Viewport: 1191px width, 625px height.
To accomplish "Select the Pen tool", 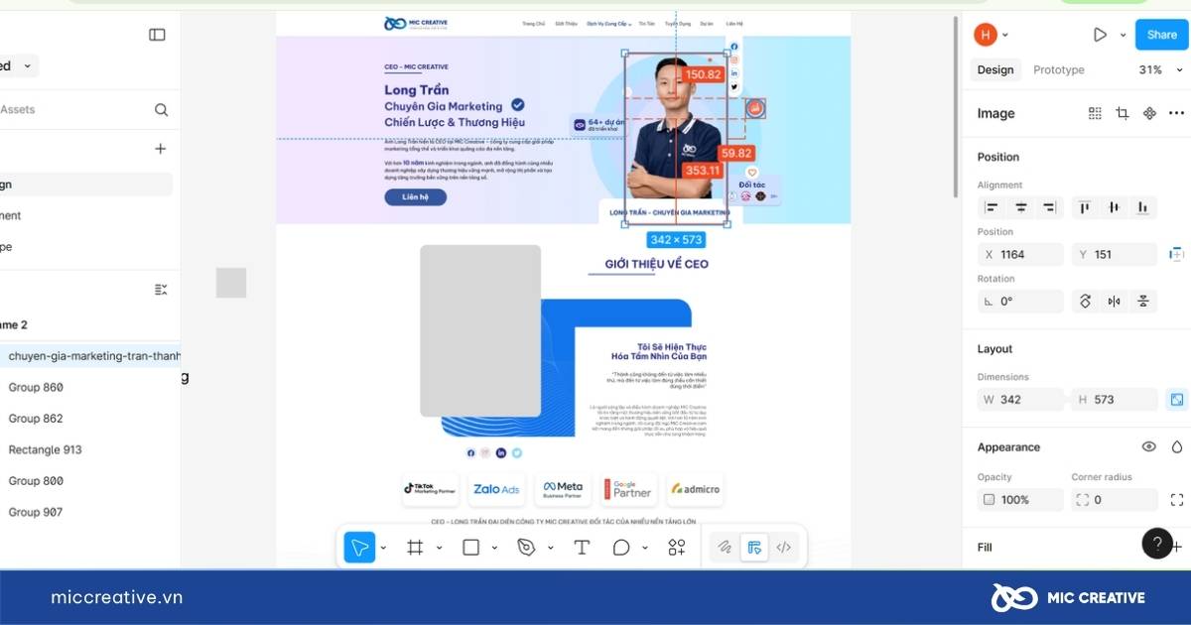I will (526, 547).
